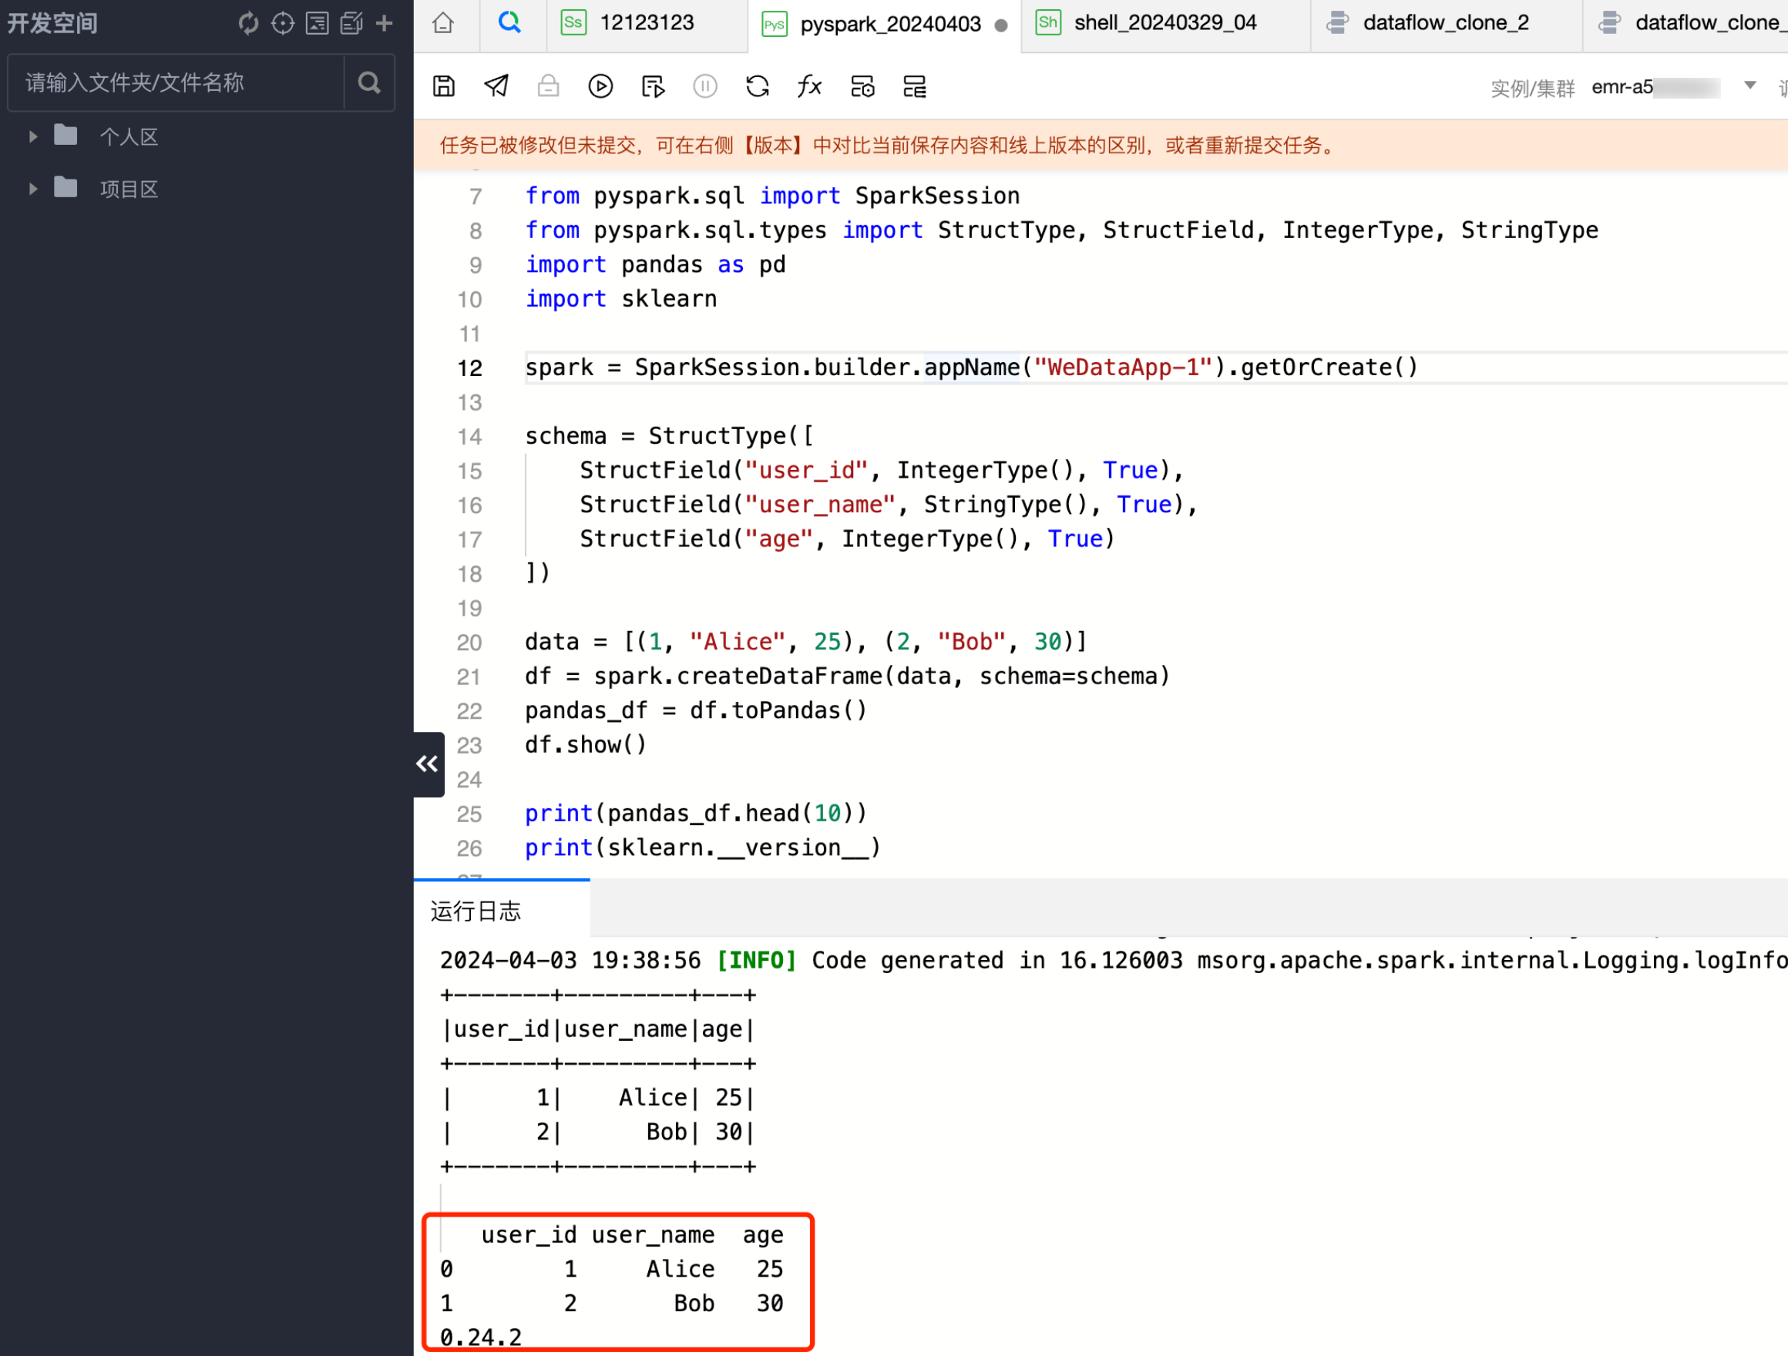
Task: Click the plus icon to add new file
Action: pos(385,23)
